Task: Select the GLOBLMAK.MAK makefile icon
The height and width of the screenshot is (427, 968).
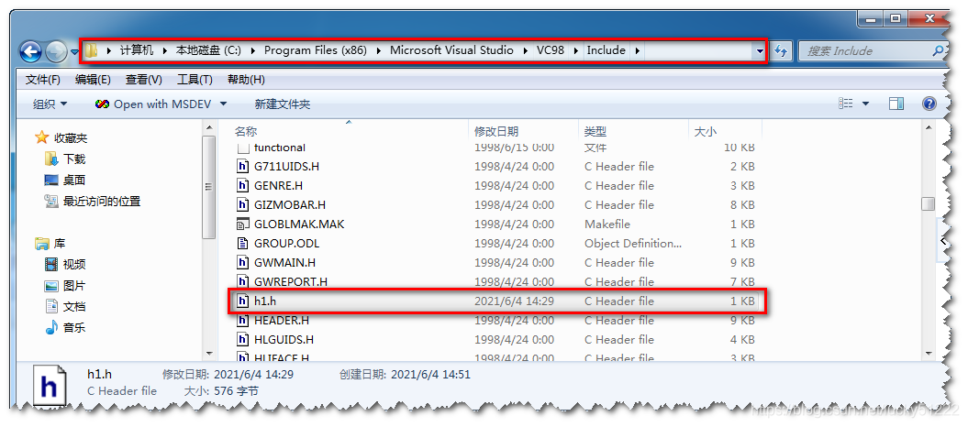Action: (x=243, y=224)
